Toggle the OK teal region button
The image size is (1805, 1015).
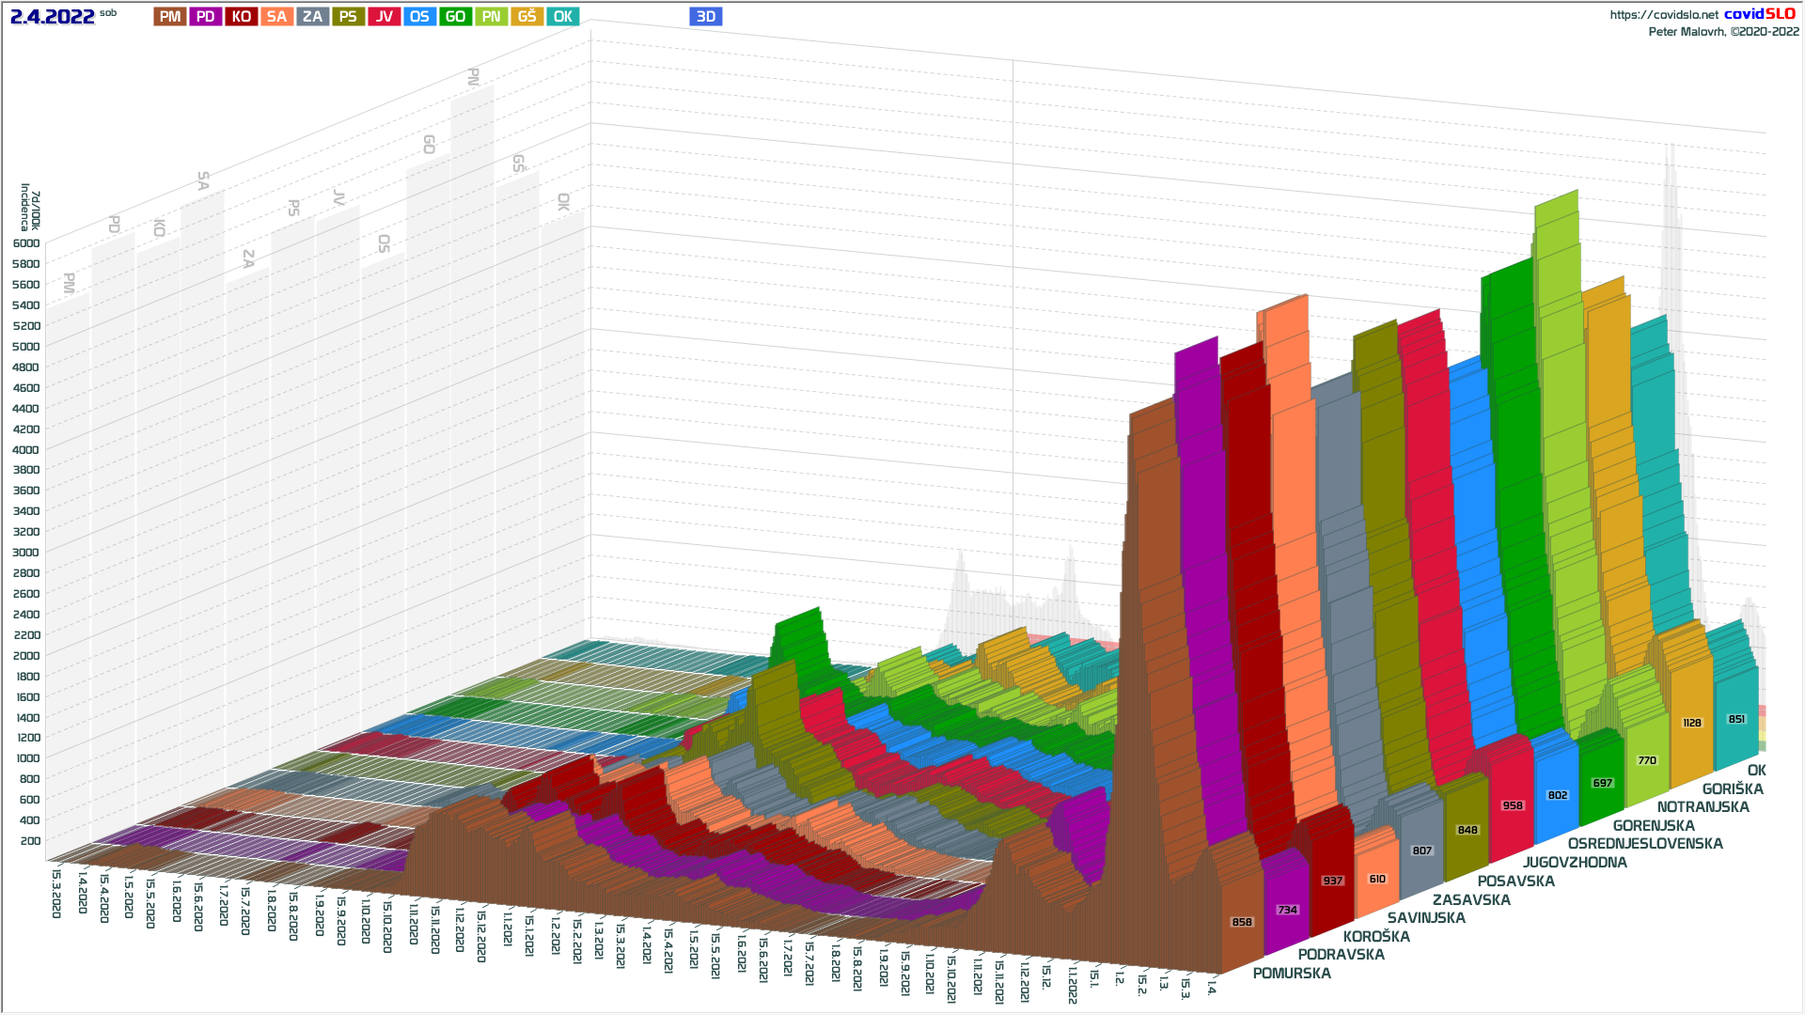(562, 16)
